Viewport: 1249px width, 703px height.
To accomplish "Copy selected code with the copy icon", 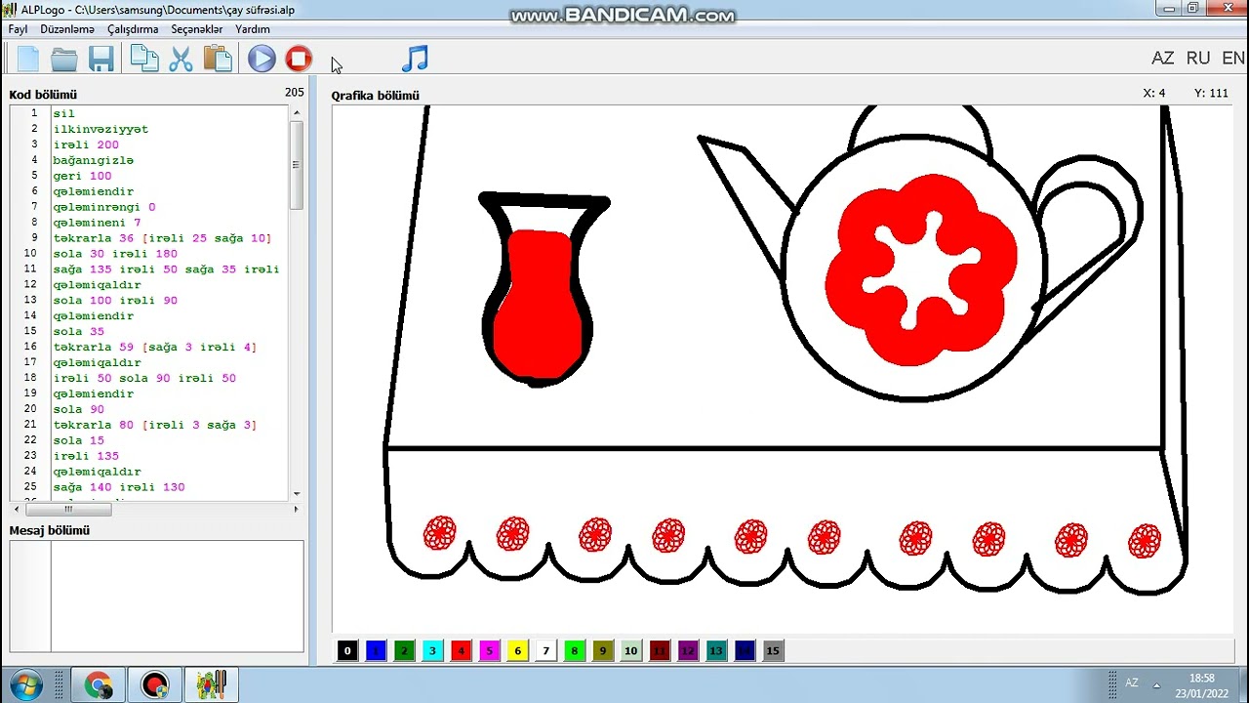I will click(144, 59).
